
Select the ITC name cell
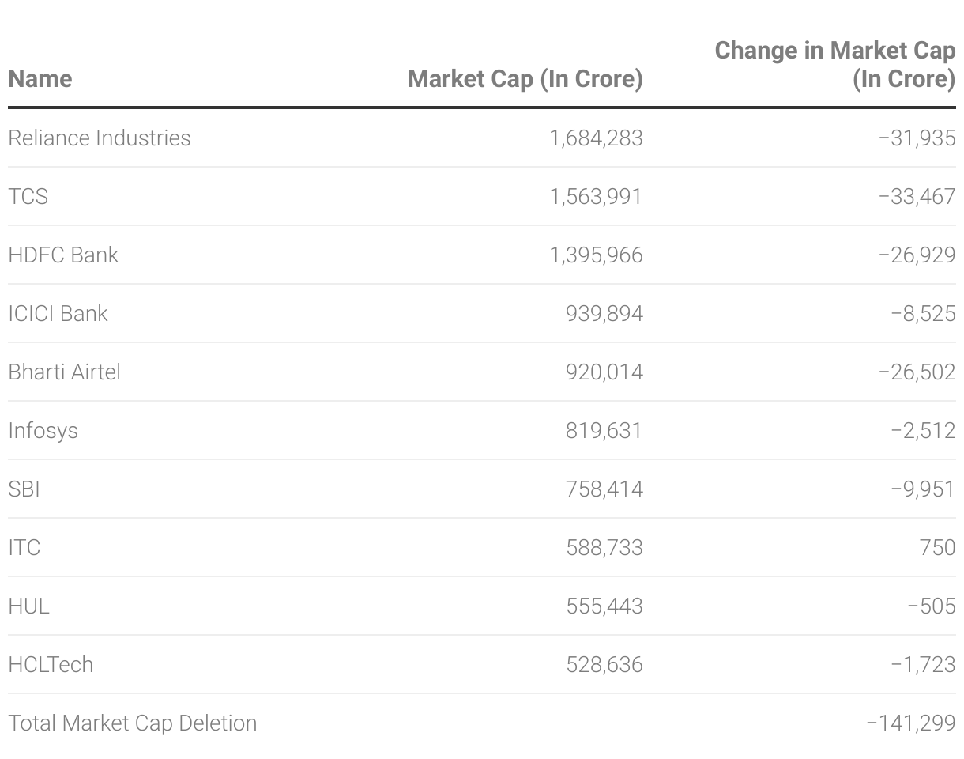pos(24,548)
